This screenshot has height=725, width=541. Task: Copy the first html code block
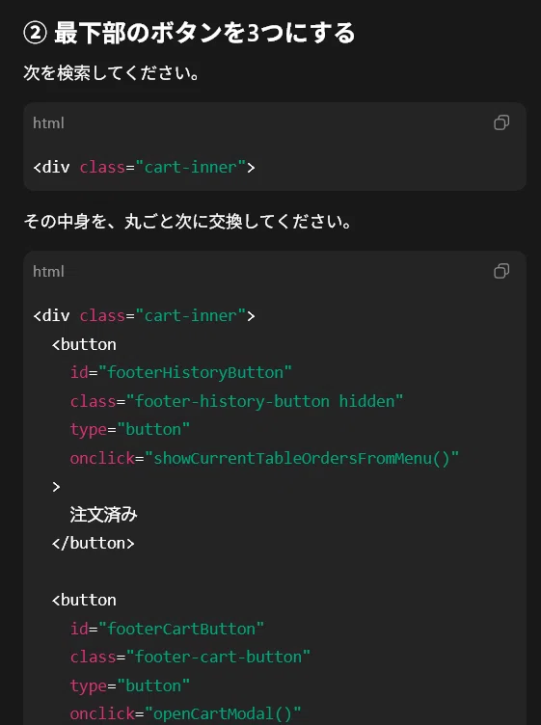(501, 122)
